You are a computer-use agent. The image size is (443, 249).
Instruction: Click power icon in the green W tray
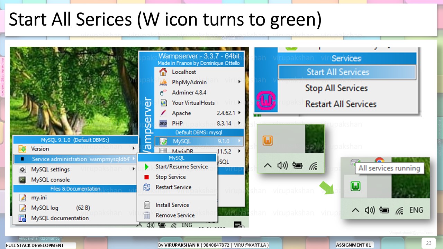click(385, 210)
